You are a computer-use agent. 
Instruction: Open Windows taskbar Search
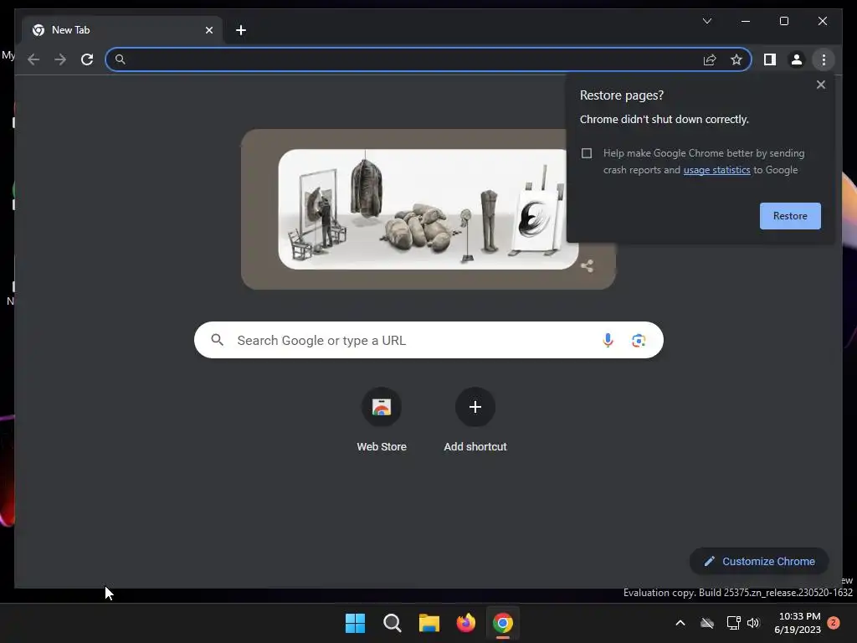(392, 623)
